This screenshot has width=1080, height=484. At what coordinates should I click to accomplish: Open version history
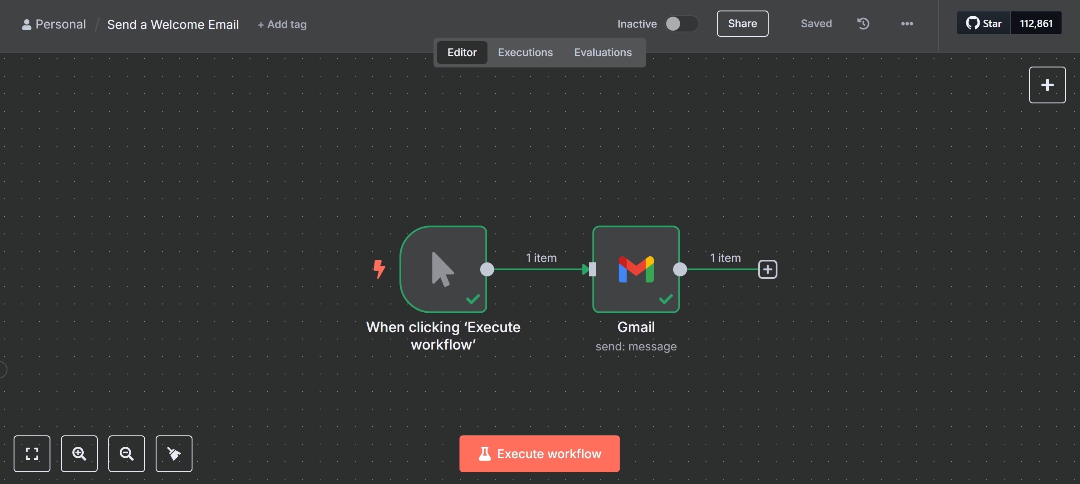tap(863, 24)
